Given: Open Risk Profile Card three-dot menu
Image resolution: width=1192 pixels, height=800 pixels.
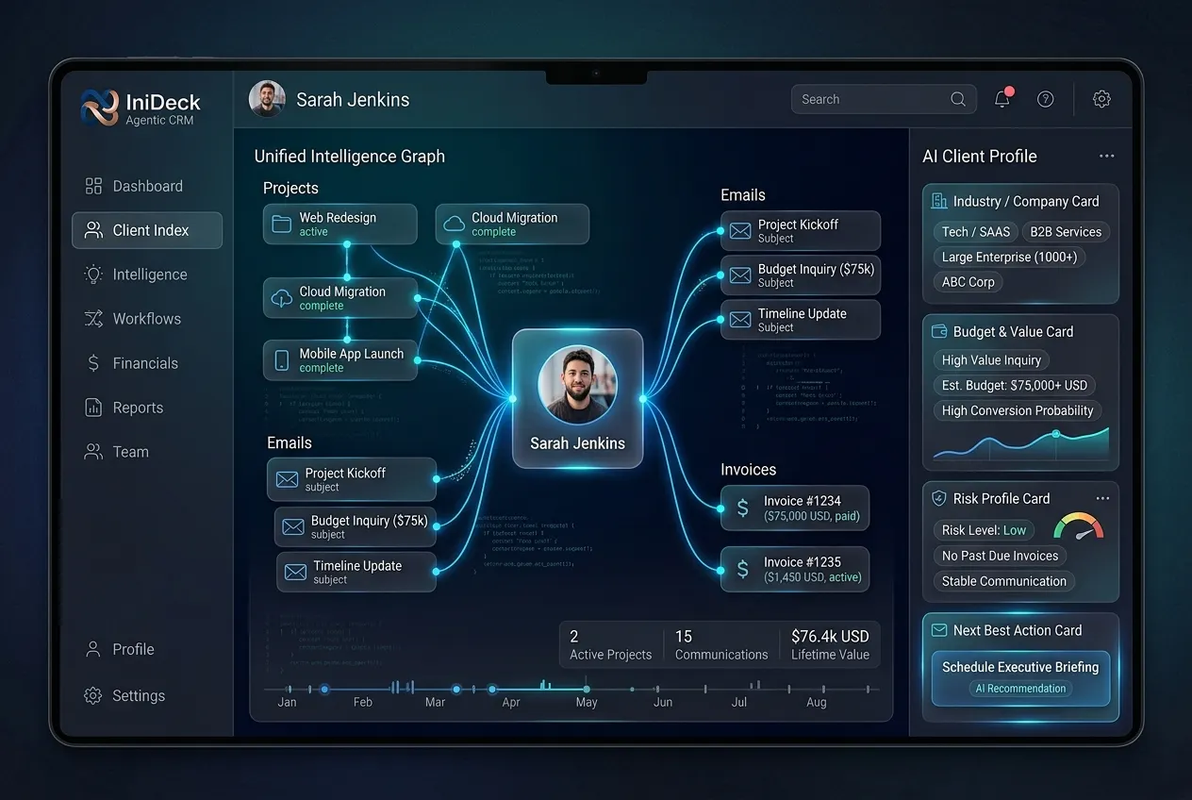Looking at the screenshot, I should pyautogui.click(x=1102, y=498).
